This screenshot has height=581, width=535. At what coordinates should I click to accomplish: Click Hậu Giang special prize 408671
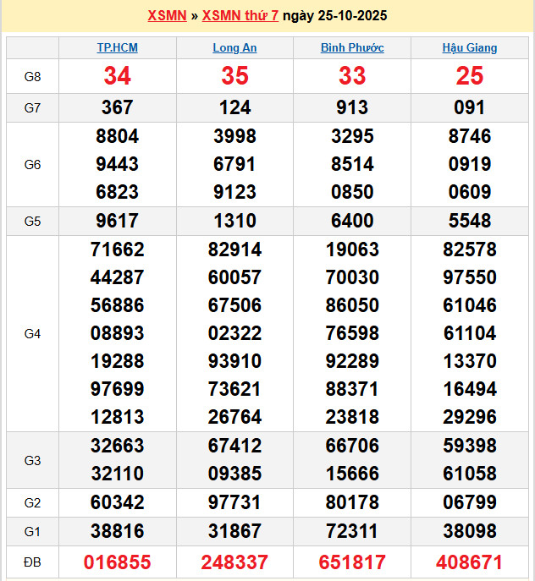click(470, 562)
